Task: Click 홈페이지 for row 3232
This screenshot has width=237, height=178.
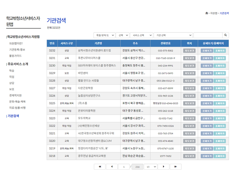Action: tap(220, 51)
